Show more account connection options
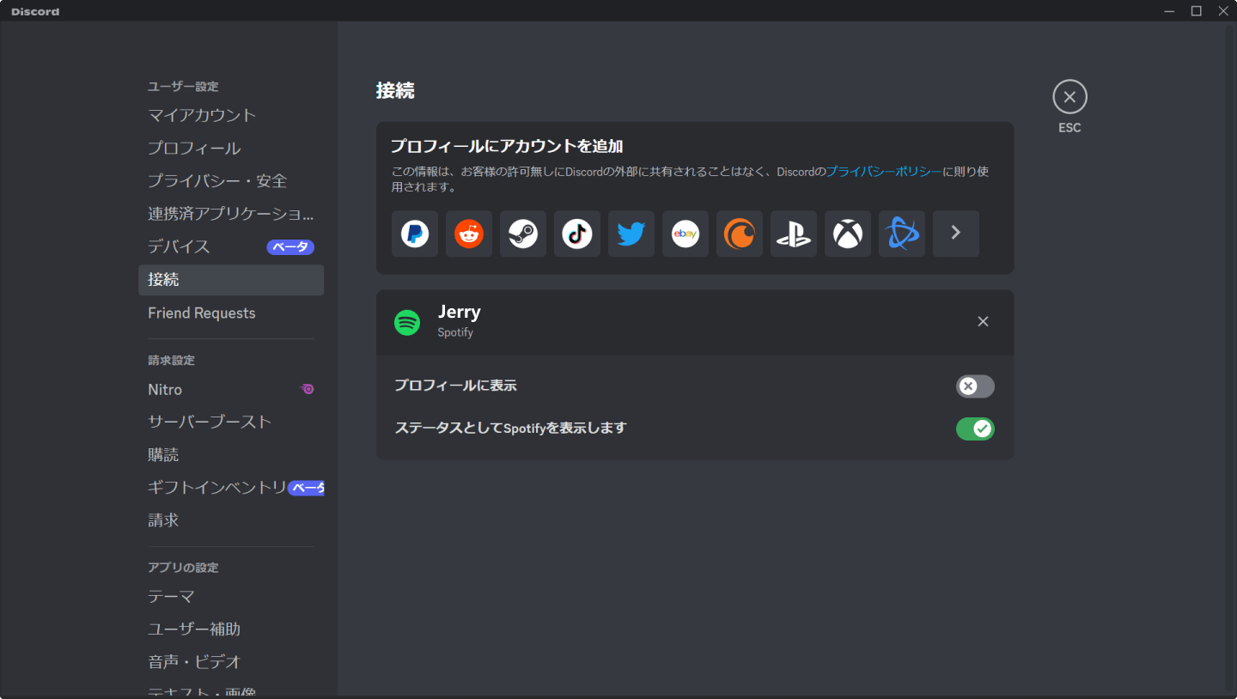The height and width of the screenshot is (699, 1237). [x=956, y=234]
